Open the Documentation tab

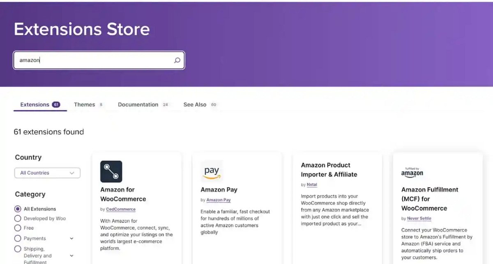138,104
